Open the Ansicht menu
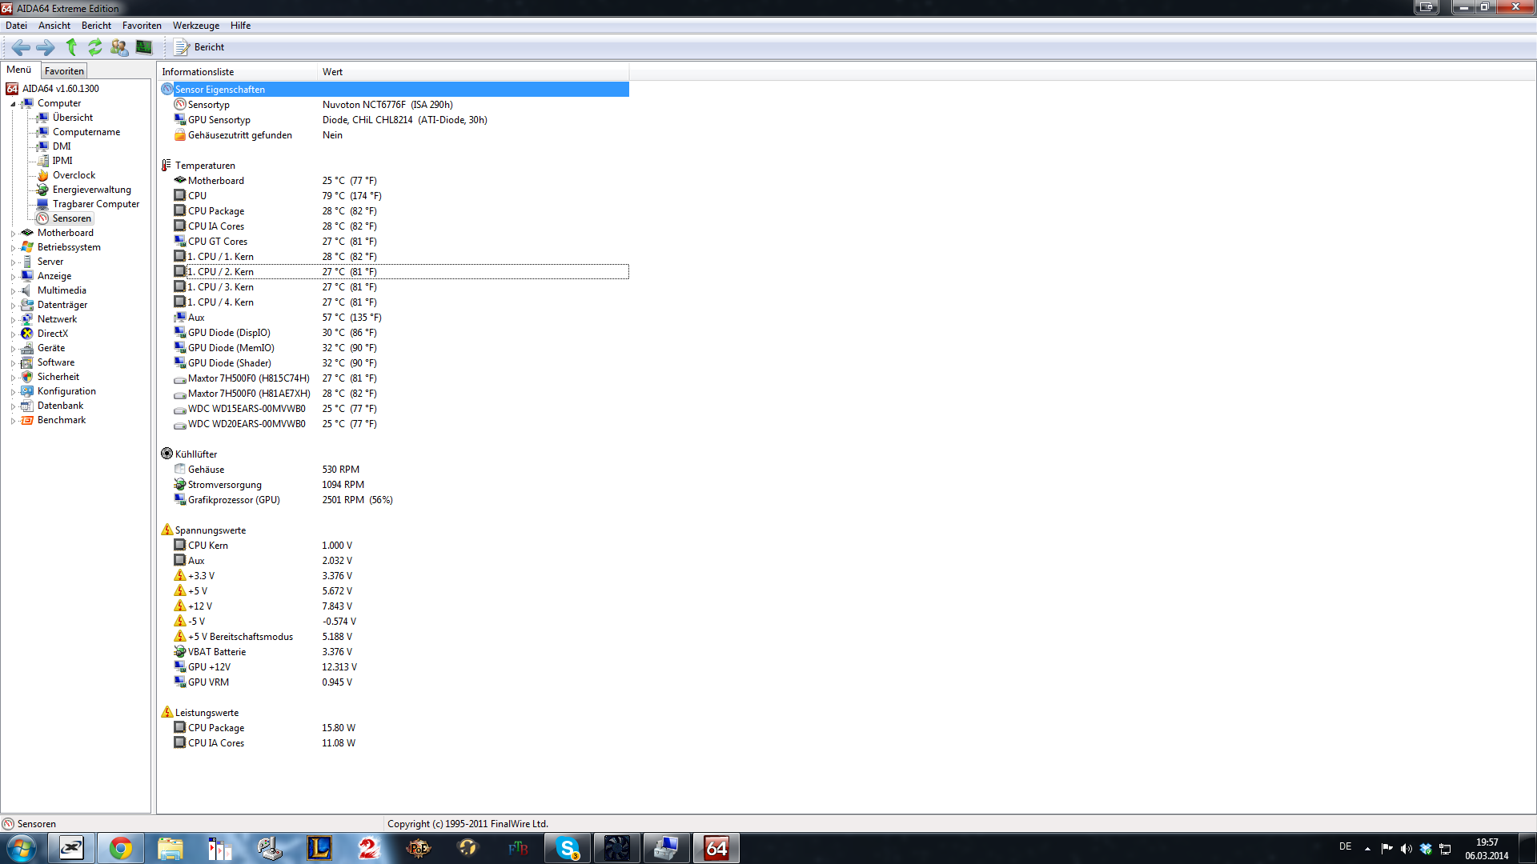This screenshot has width=1537, height=864. [x=54, y=26]
